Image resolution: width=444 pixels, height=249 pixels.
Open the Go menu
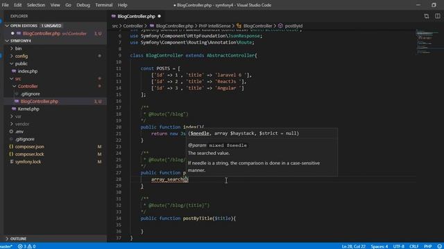68,5
